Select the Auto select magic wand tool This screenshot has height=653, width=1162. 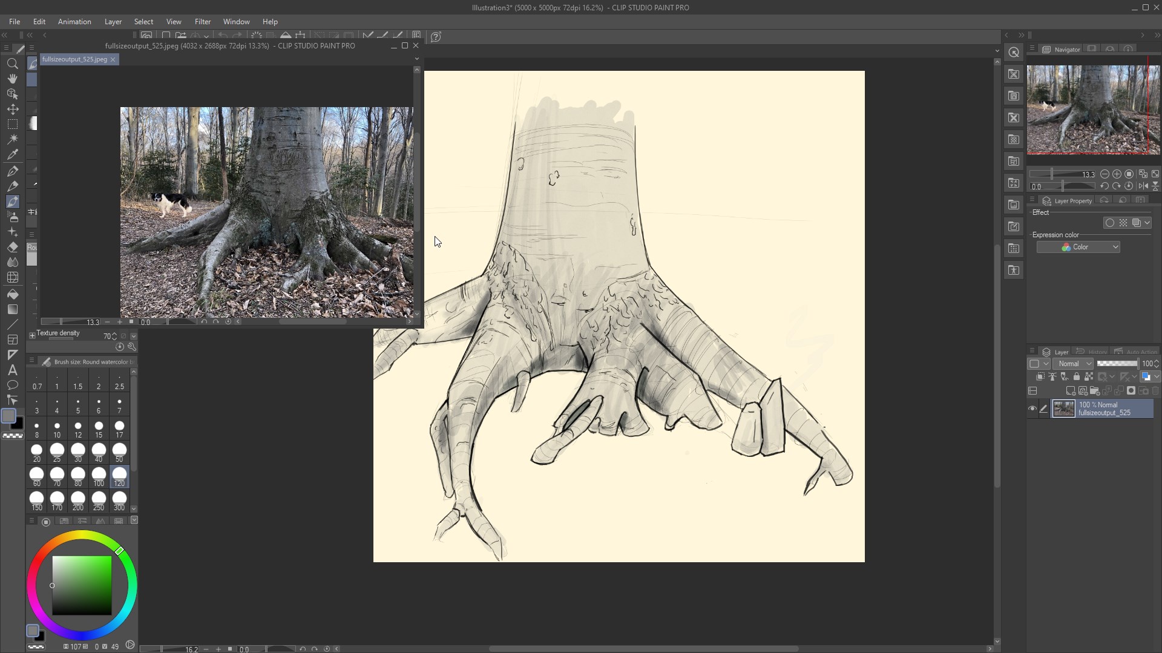tap(12, 139)
